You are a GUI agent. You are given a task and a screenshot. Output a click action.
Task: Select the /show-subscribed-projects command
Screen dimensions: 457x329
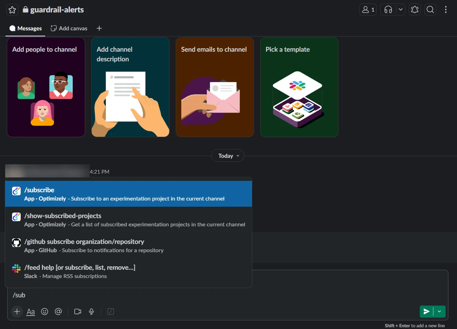(x=129, y=220)
